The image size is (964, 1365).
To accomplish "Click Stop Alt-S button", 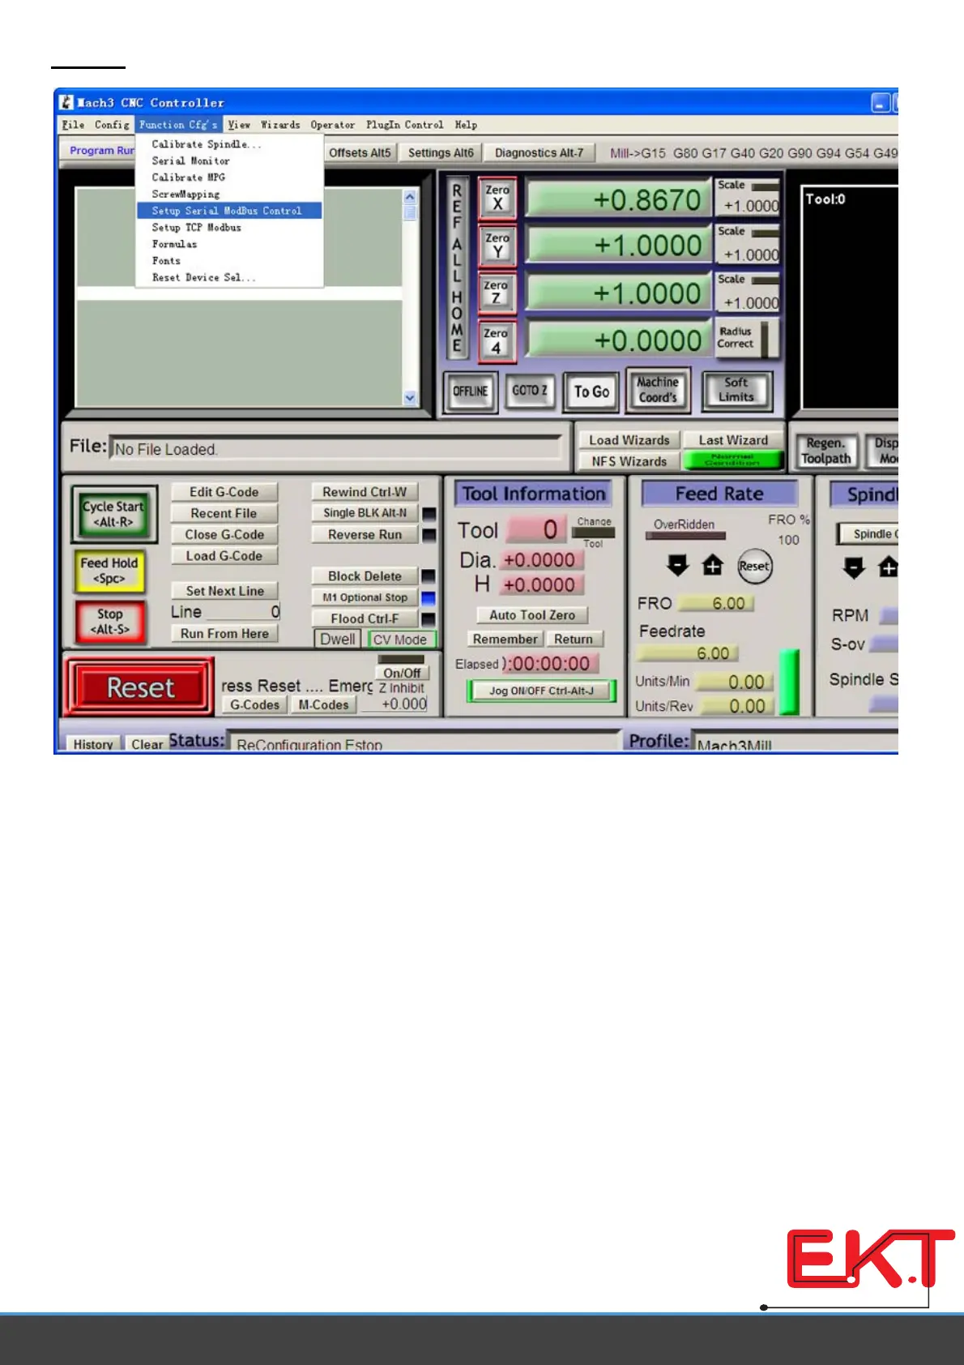I will coord(110,622).
